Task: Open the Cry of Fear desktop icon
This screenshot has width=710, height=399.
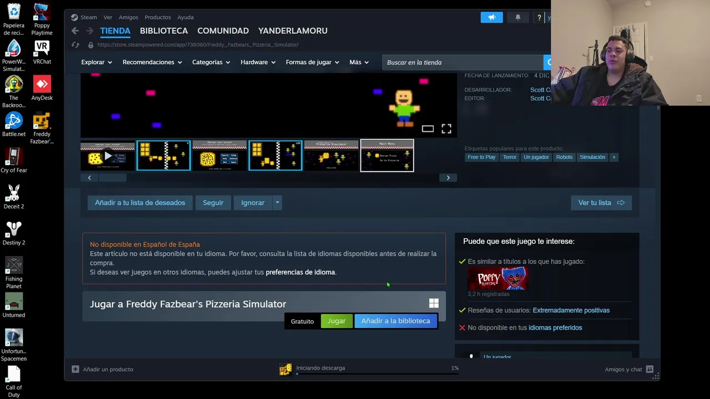Action: 13,161
